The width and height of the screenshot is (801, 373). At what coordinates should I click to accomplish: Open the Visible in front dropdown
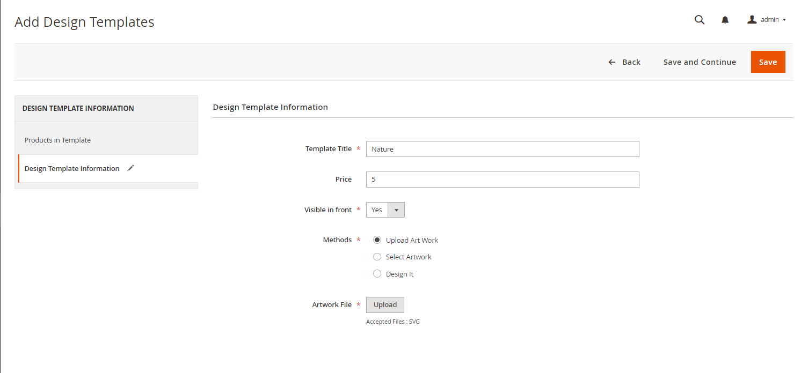(x=385, y=210)
